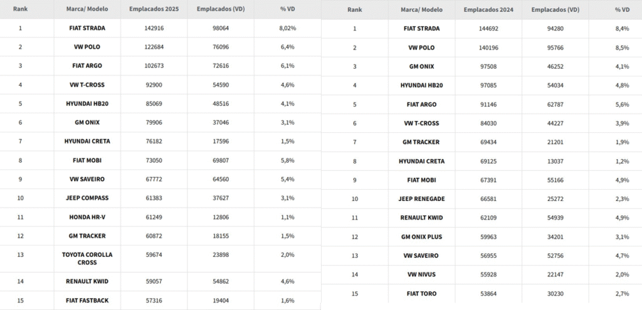This screenshot has height=310, width=642.
Task: Select the 8,02% VD value
Action: pyautogui.click(x=288, y=28)
